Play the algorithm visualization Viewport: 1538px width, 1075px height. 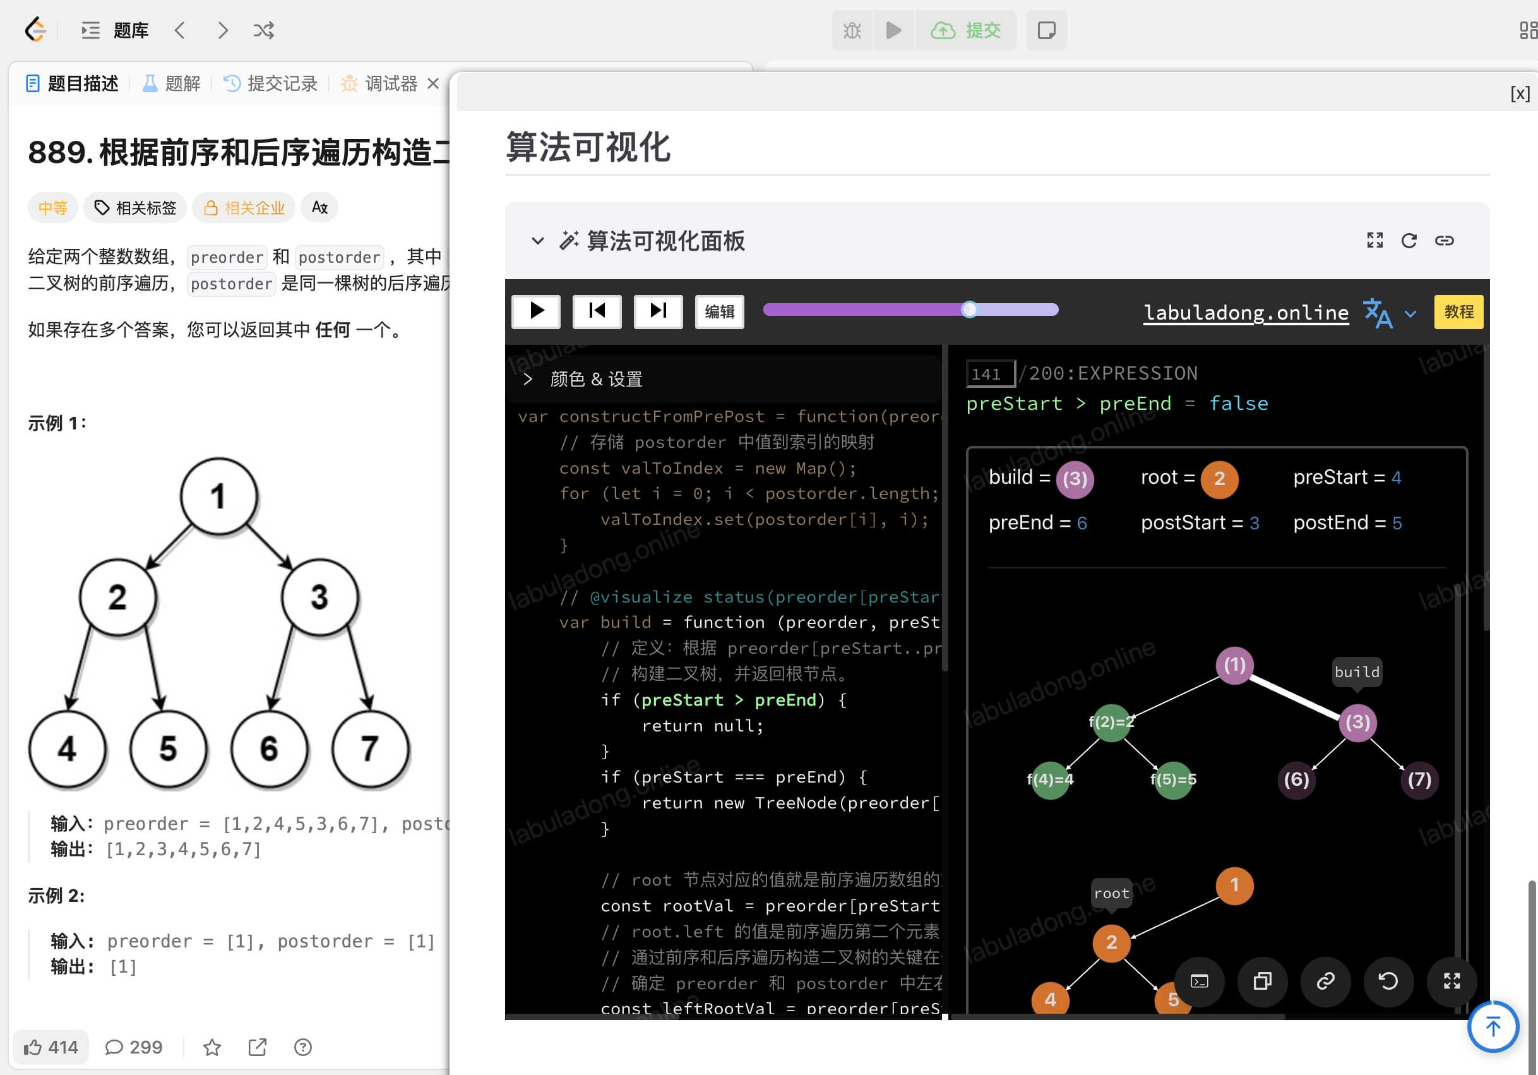tap(536, 311)
